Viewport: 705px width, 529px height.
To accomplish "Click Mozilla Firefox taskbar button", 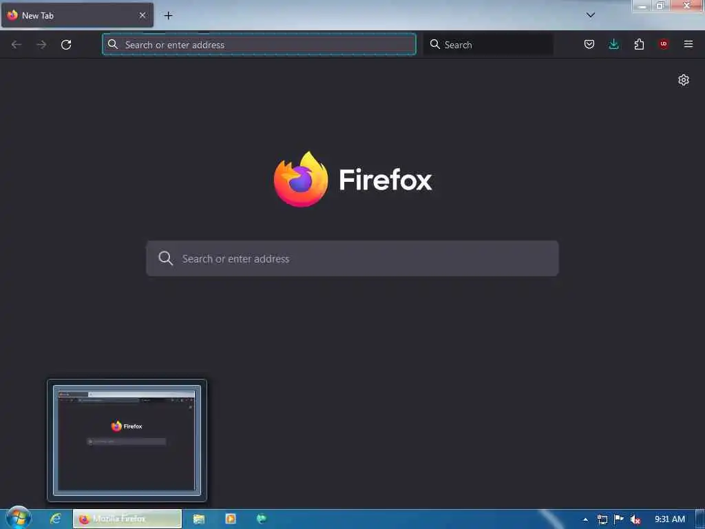I will pos(127,519).
